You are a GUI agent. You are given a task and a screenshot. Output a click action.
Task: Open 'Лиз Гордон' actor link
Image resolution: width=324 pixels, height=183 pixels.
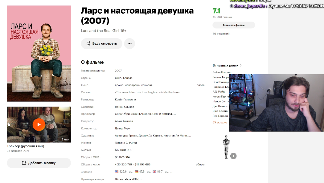pos(220,116)
